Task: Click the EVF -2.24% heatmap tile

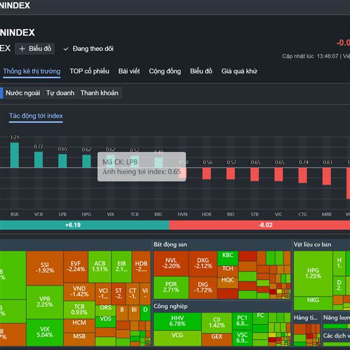Action: tap(76, 267)
